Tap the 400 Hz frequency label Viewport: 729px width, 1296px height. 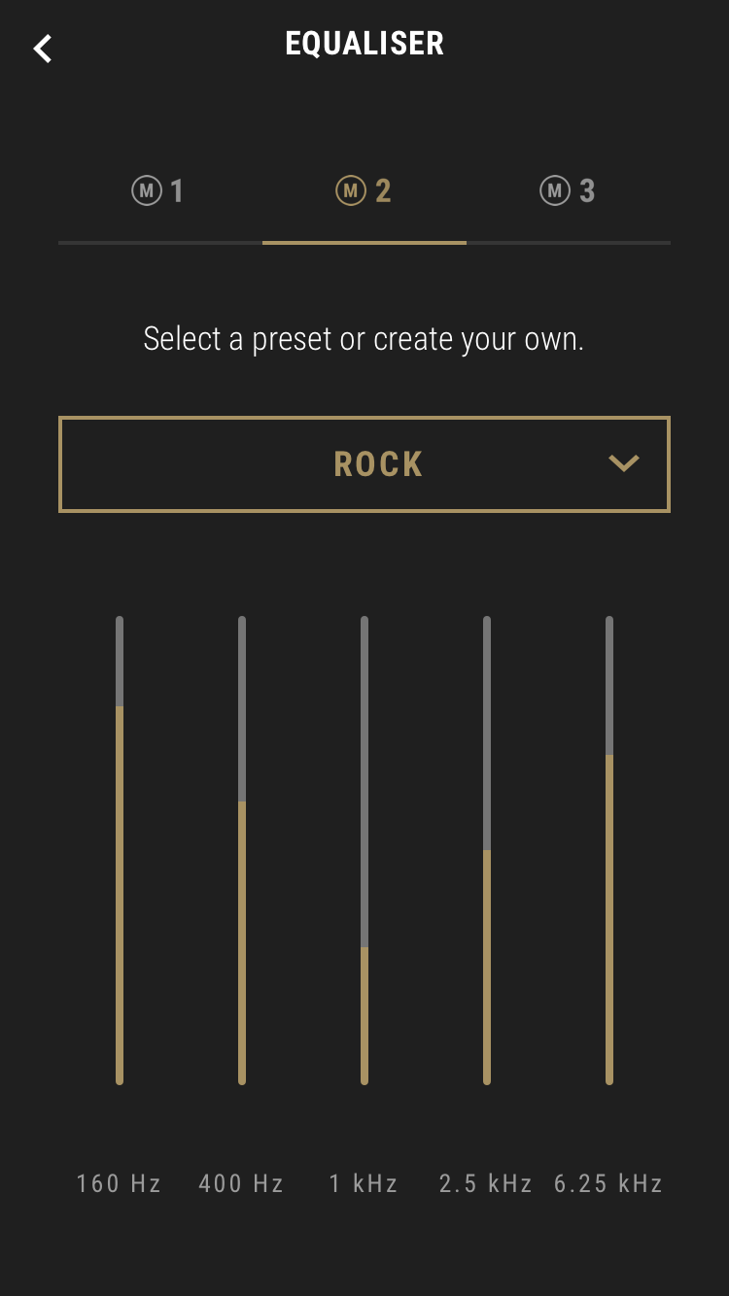(241, 1183)
